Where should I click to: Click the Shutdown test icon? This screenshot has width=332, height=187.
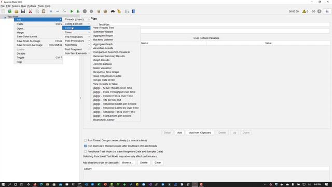[91, 11]
